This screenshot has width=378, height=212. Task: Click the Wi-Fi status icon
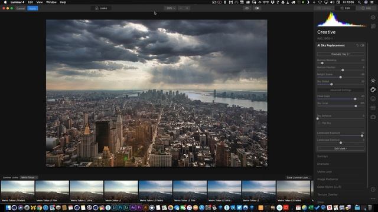[320, 2]
